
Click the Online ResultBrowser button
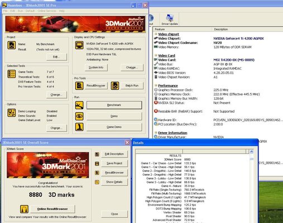pyautogui.click(x=52, y=209)
